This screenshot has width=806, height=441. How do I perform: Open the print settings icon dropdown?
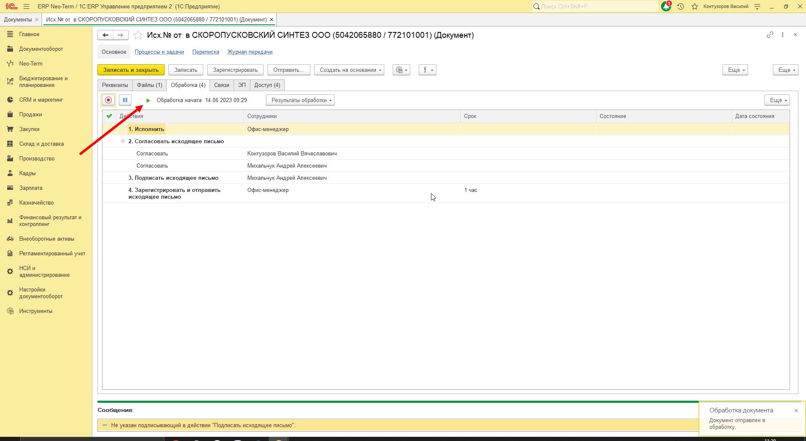tap(402, 70)
